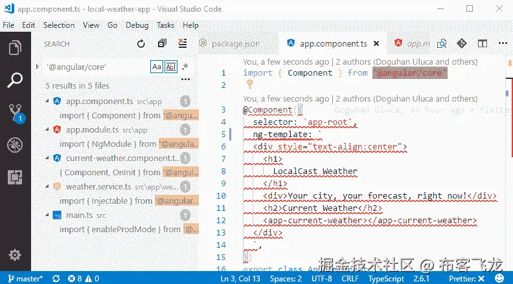Click the file search icon in editor toolbar
This screenshot has width=513, height=284.
coord(442,43)
